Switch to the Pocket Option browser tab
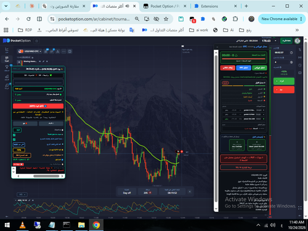 pos(164,6)
